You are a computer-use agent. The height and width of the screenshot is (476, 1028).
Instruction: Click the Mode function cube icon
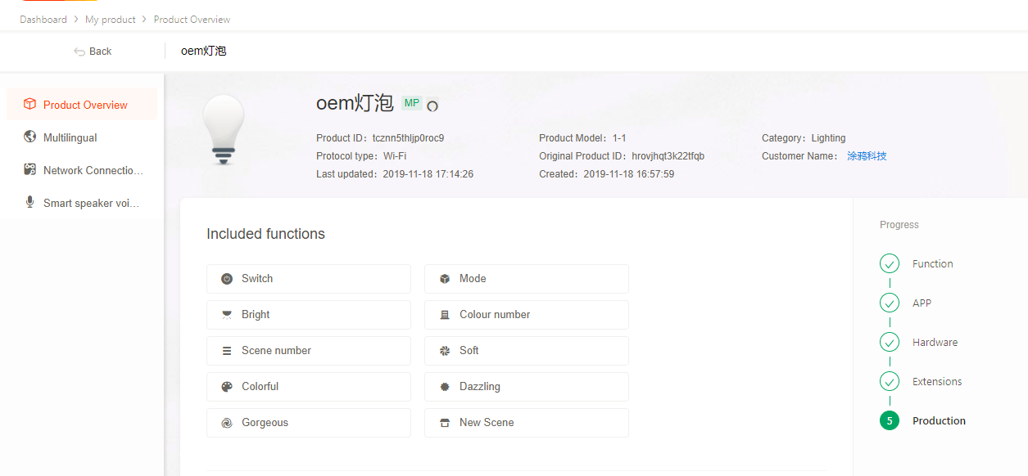(445, 279)
